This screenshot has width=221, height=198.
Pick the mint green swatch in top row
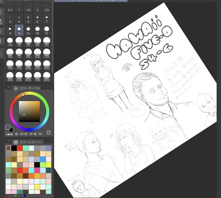pos(25,148)
